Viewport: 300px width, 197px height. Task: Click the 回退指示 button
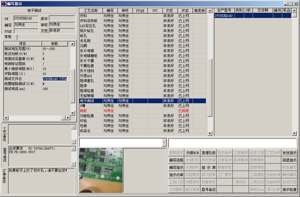[289, 160]
